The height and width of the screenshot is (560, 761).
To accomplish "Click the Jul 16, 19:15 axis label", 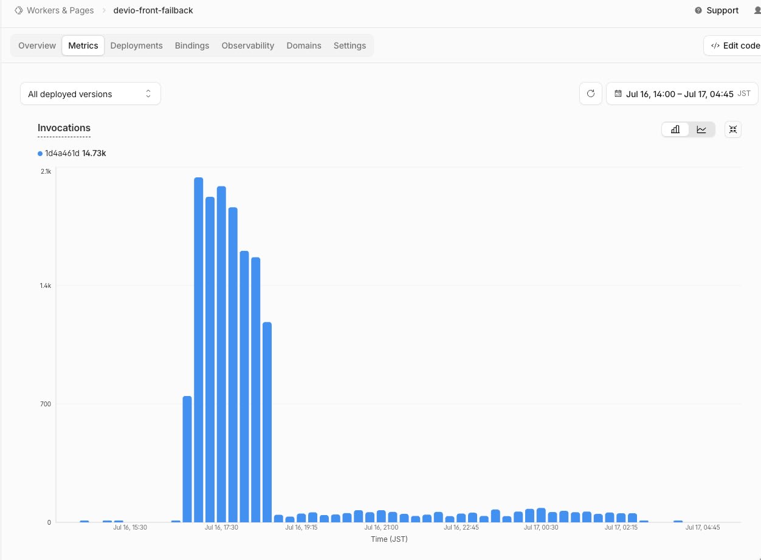I will click(x=303, y=527).
